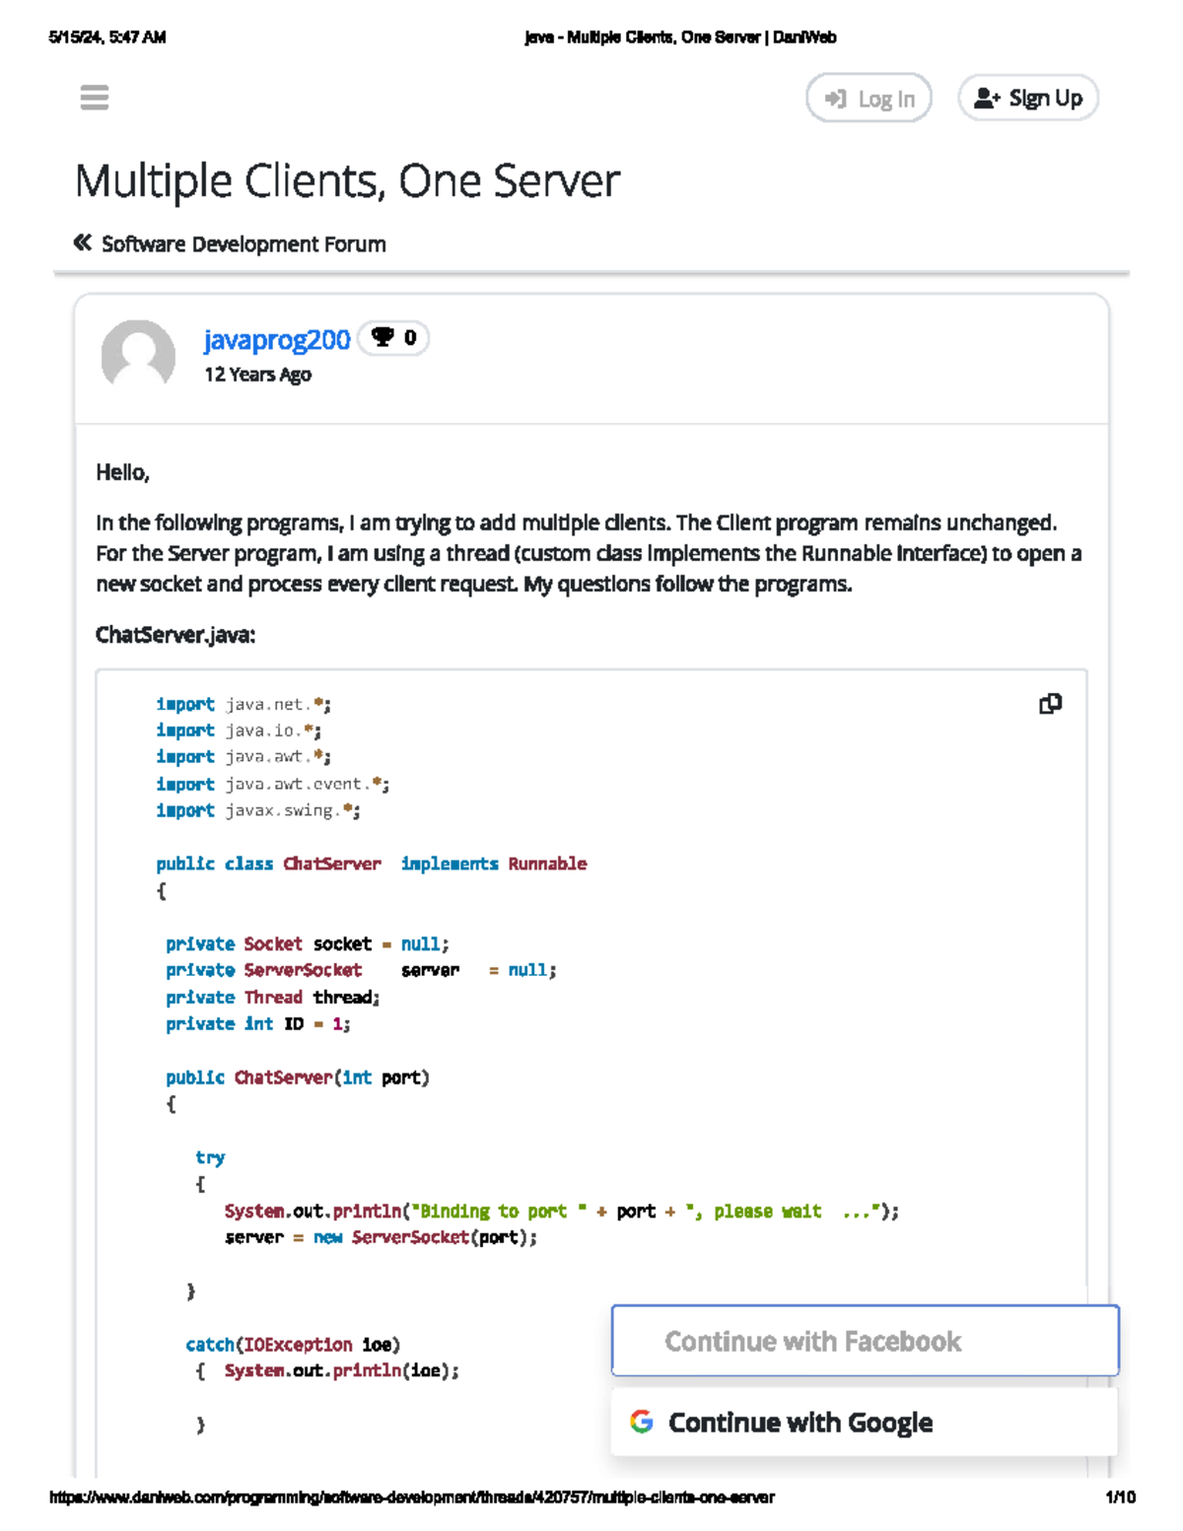Open javaprog200's avatar picture
This screenshot has height=1531, width=1183.
point(138,355)
